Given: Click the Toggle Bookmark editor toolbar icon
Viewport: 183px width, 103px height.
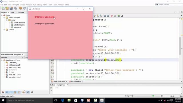Looking at the screenshot, I should pos(101,16).
